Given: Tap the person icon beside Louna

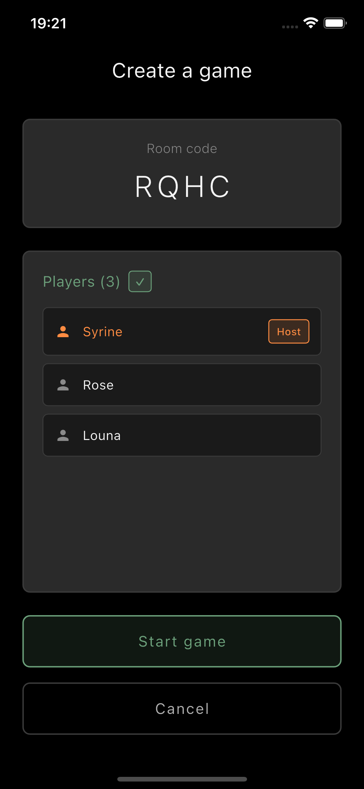Looking at the screenshot, I should [x=63, y=435].
